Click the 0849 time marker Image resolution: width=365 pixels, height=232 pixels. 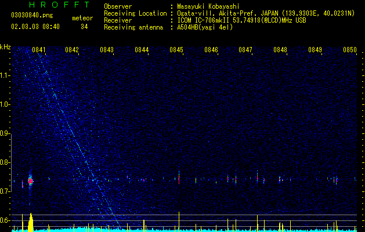tap(315, 50)
